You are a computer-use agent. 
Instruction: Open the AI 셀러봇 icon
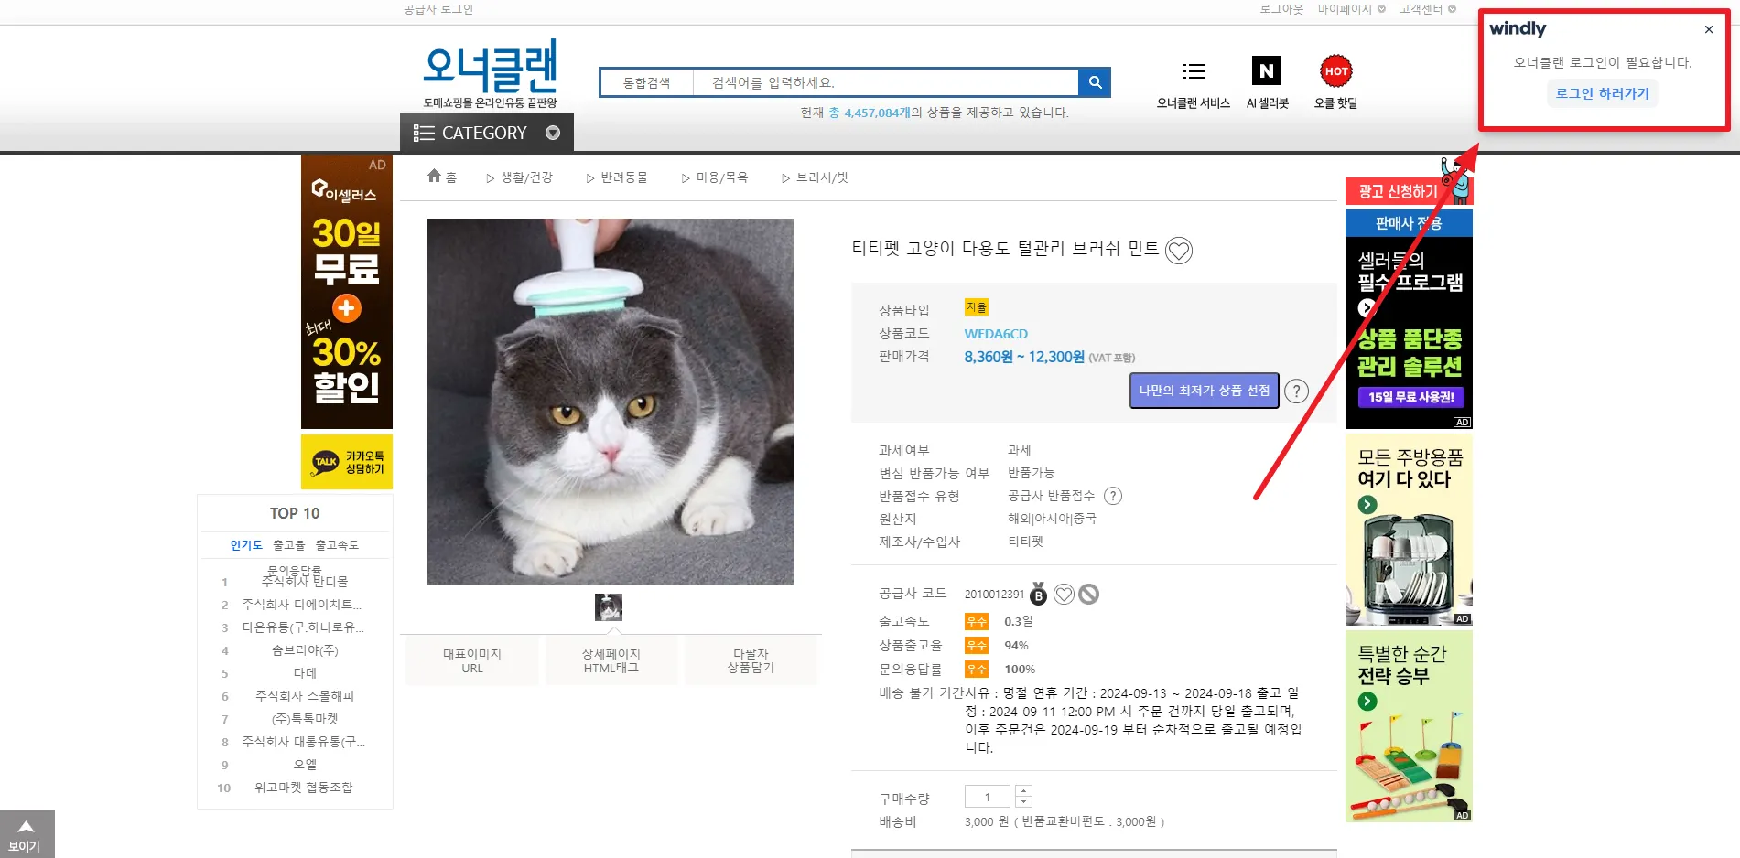(x=1267, y=70)
